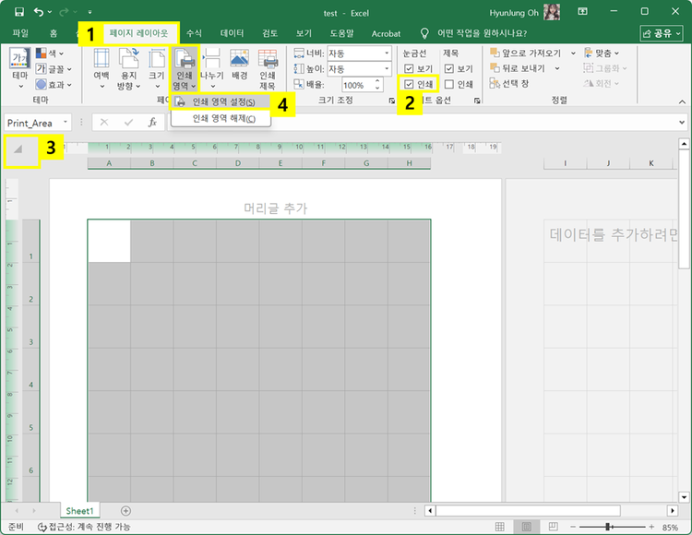The image size is (692, 535).
Task: Switch to the Formulas (수식) tab
Action: coord(194,33)
